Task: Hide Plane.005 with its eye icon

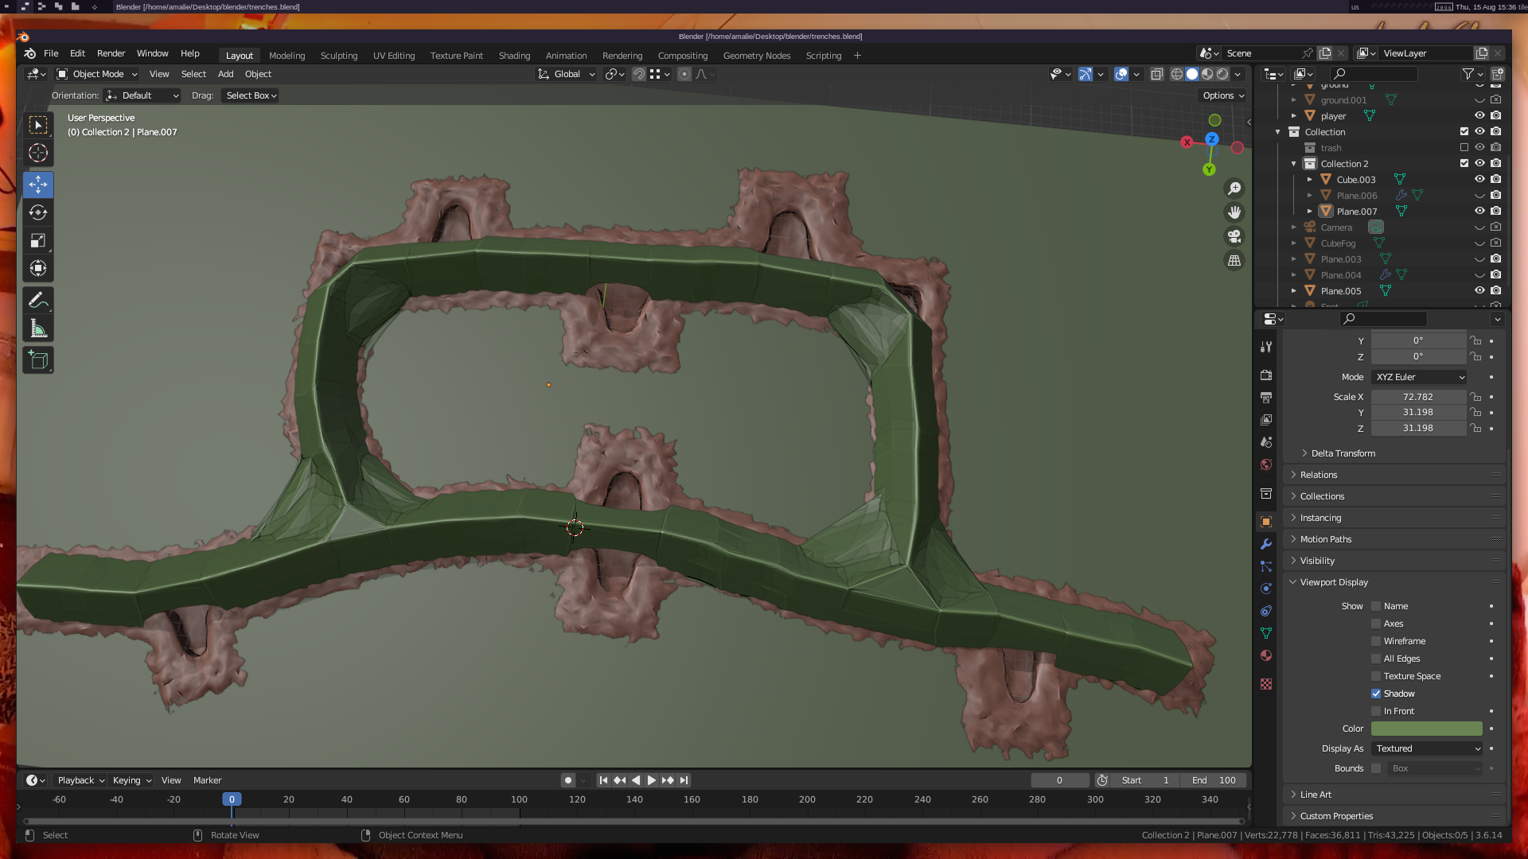Action: pos(1479,290)
